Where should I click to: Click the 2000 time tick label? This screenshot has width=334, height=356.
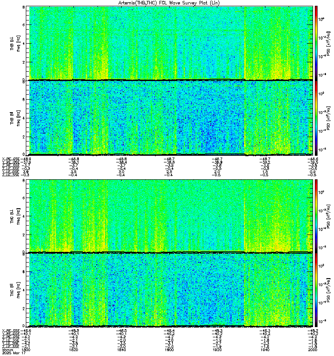[x=313, y=350]
